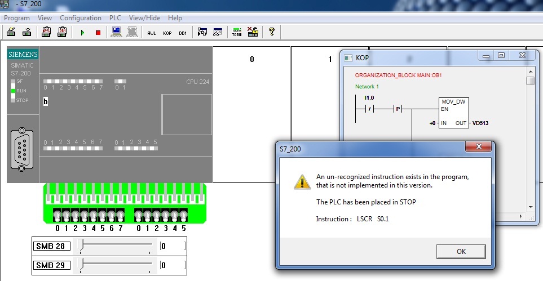543x281 pixels.
Task: Click the padlock with red X icon
Action: [253, 32]
